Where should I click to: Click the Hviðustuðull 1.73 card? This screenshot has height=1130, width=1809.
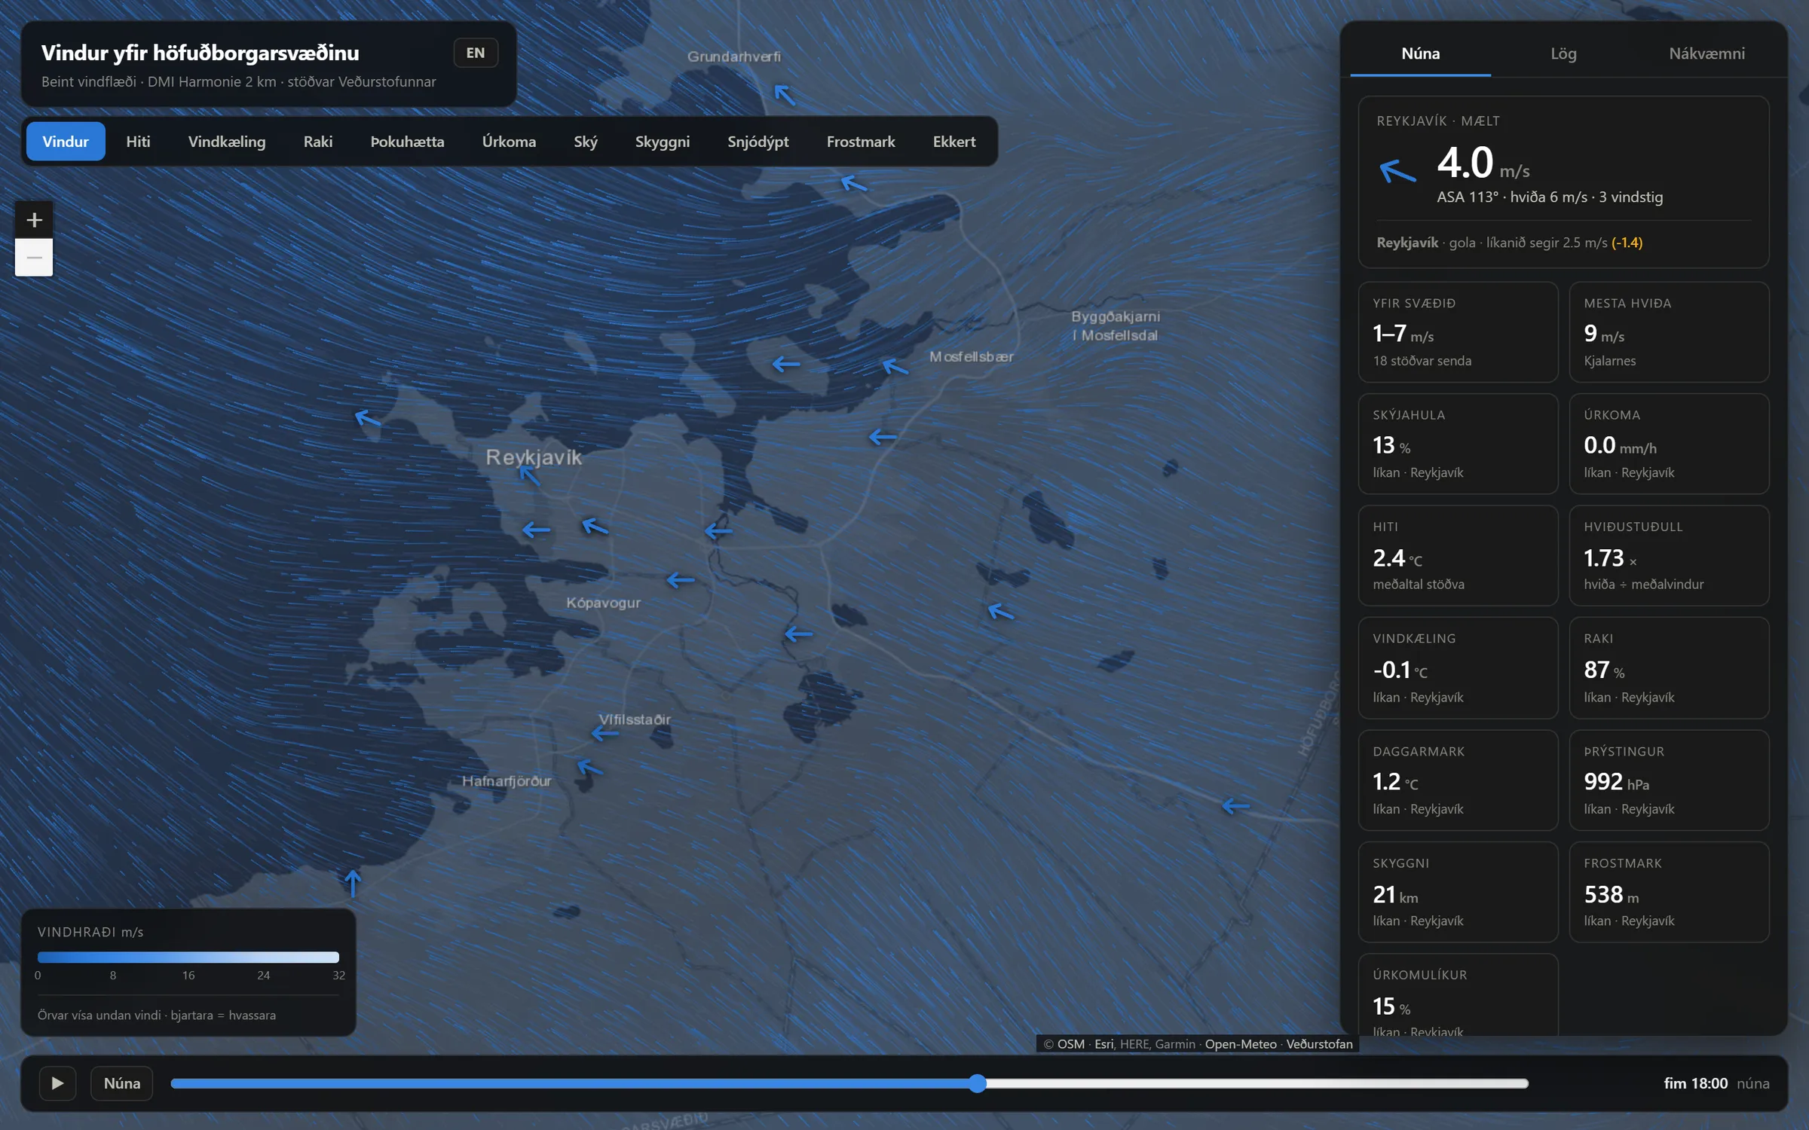click(1669, 555)
